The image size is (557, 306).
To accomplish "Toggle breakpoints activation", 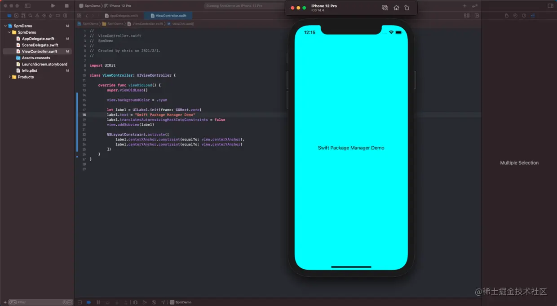I will 89,302.
